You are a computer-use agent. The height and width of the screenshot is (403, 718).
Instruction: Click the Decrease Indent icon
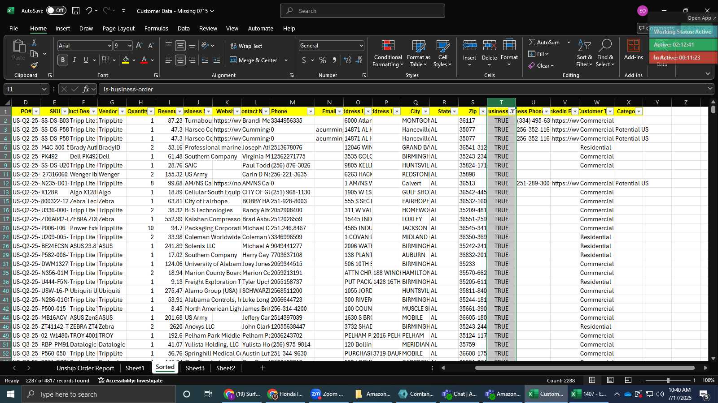click(x=205, y=60)
